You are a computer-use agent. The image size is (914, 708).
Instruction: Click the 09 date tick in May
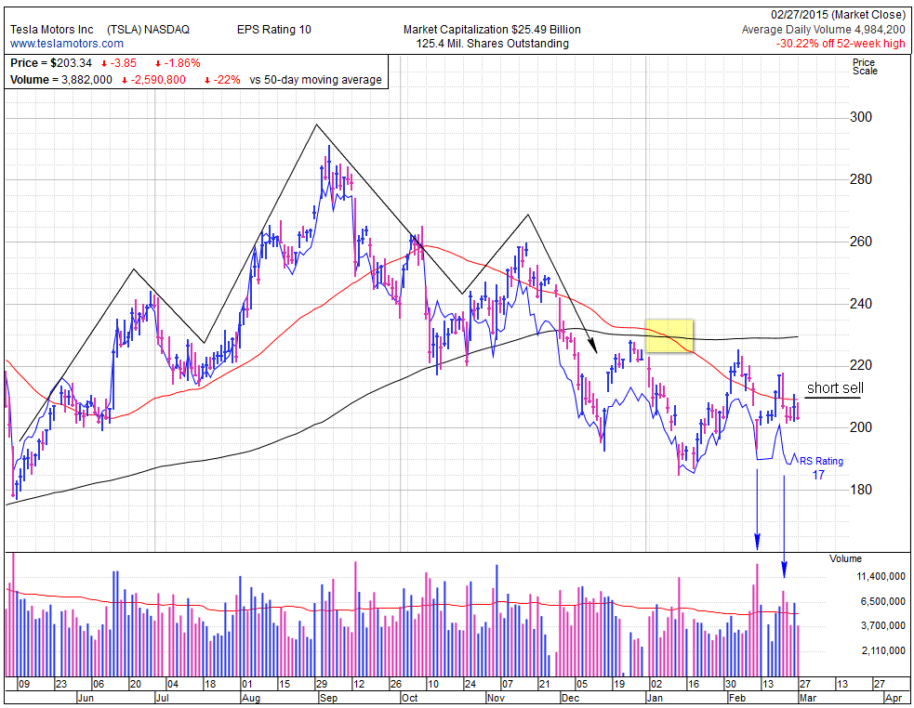click(x=24, y=684)
